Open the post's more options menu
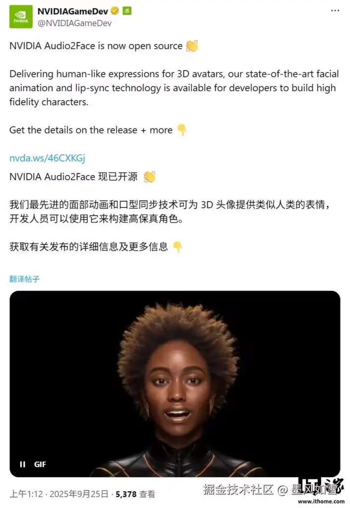The width and height of the screenshot is (350, 508). (x=335, y=11)
